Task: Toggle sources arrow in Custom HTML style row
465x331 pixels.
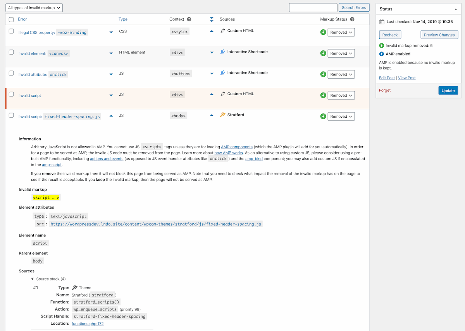Action: click(212, 31)
